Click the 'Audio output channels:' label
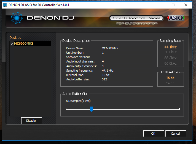Screen dimensions: 196x144 [82, 66]
